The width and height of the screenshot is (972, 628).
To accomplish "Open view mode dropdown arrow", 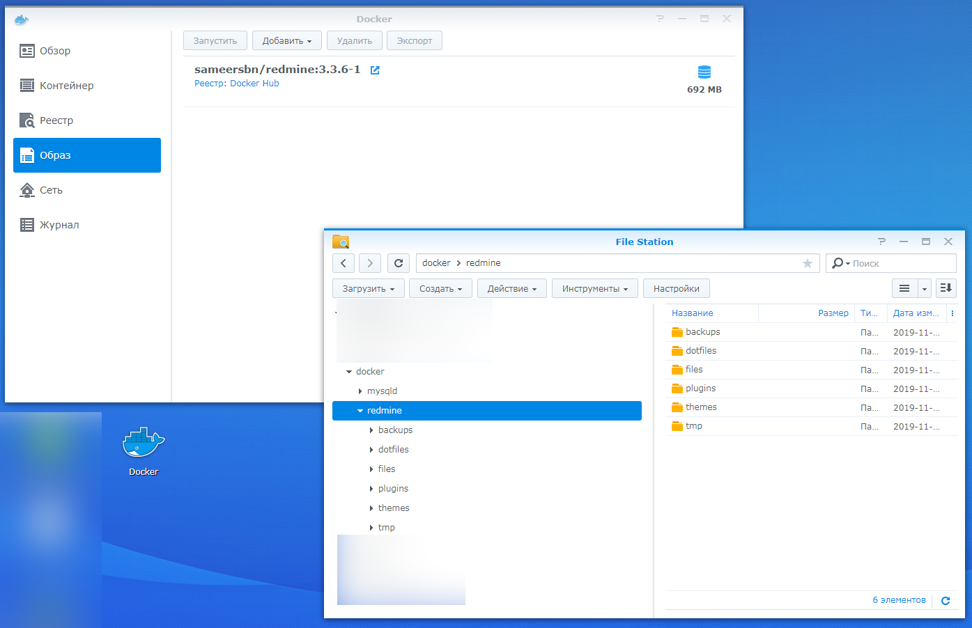I will [924, 288].
